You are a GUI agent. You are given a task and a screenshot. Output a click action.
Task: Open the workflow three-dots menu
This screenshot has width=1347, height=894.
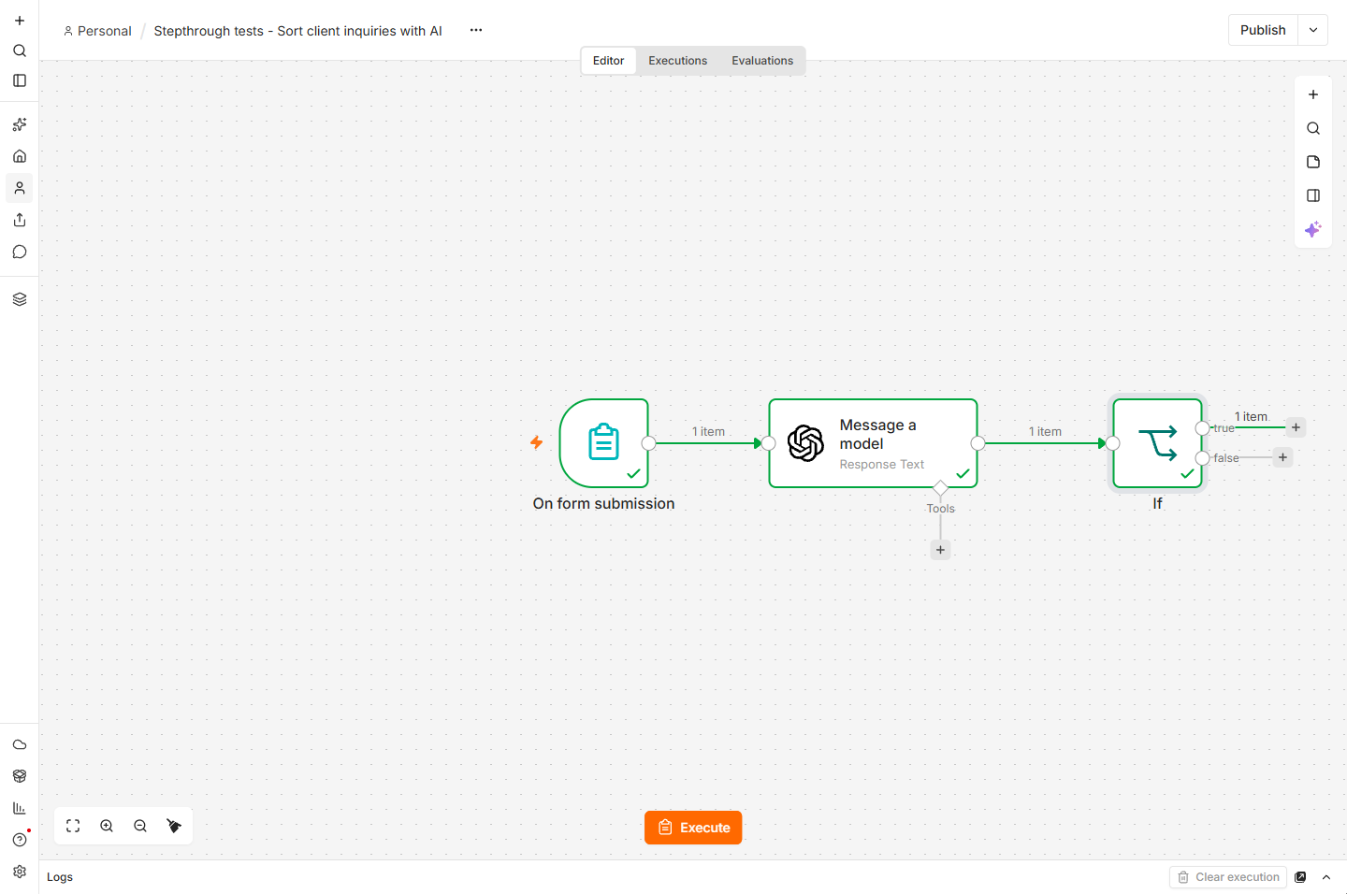476,30
